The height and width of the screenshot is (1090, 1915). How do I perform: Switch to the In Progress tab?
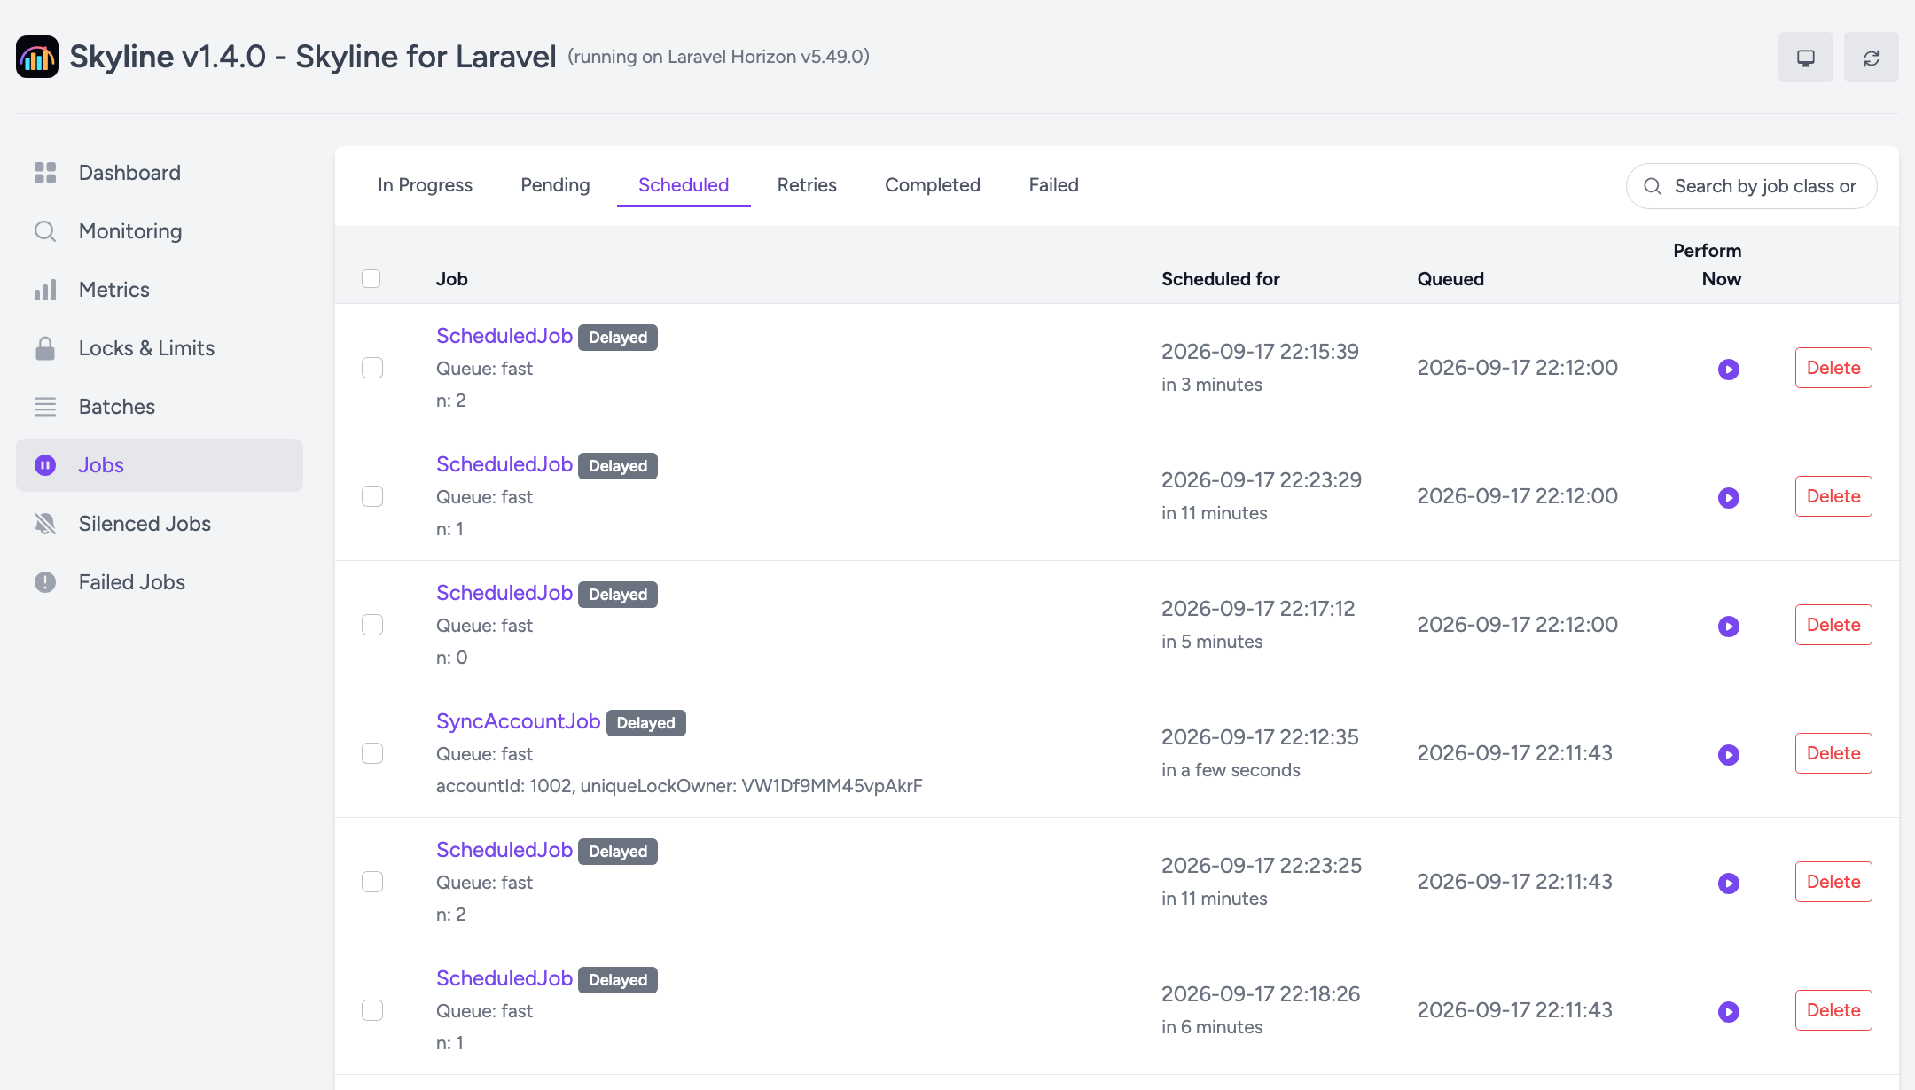pos(425,185)
